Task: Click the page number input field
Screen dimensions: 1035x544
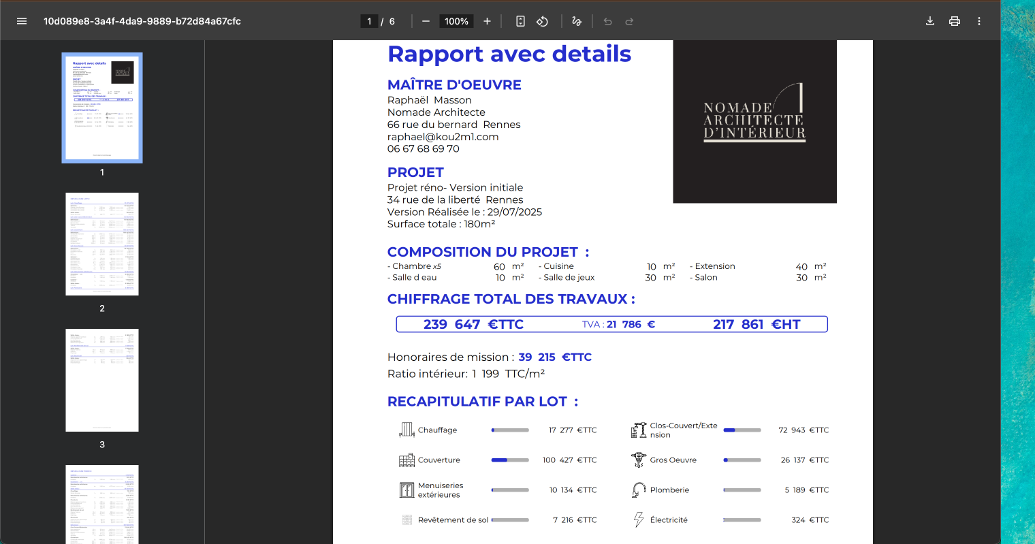Action: pos(369,21)
